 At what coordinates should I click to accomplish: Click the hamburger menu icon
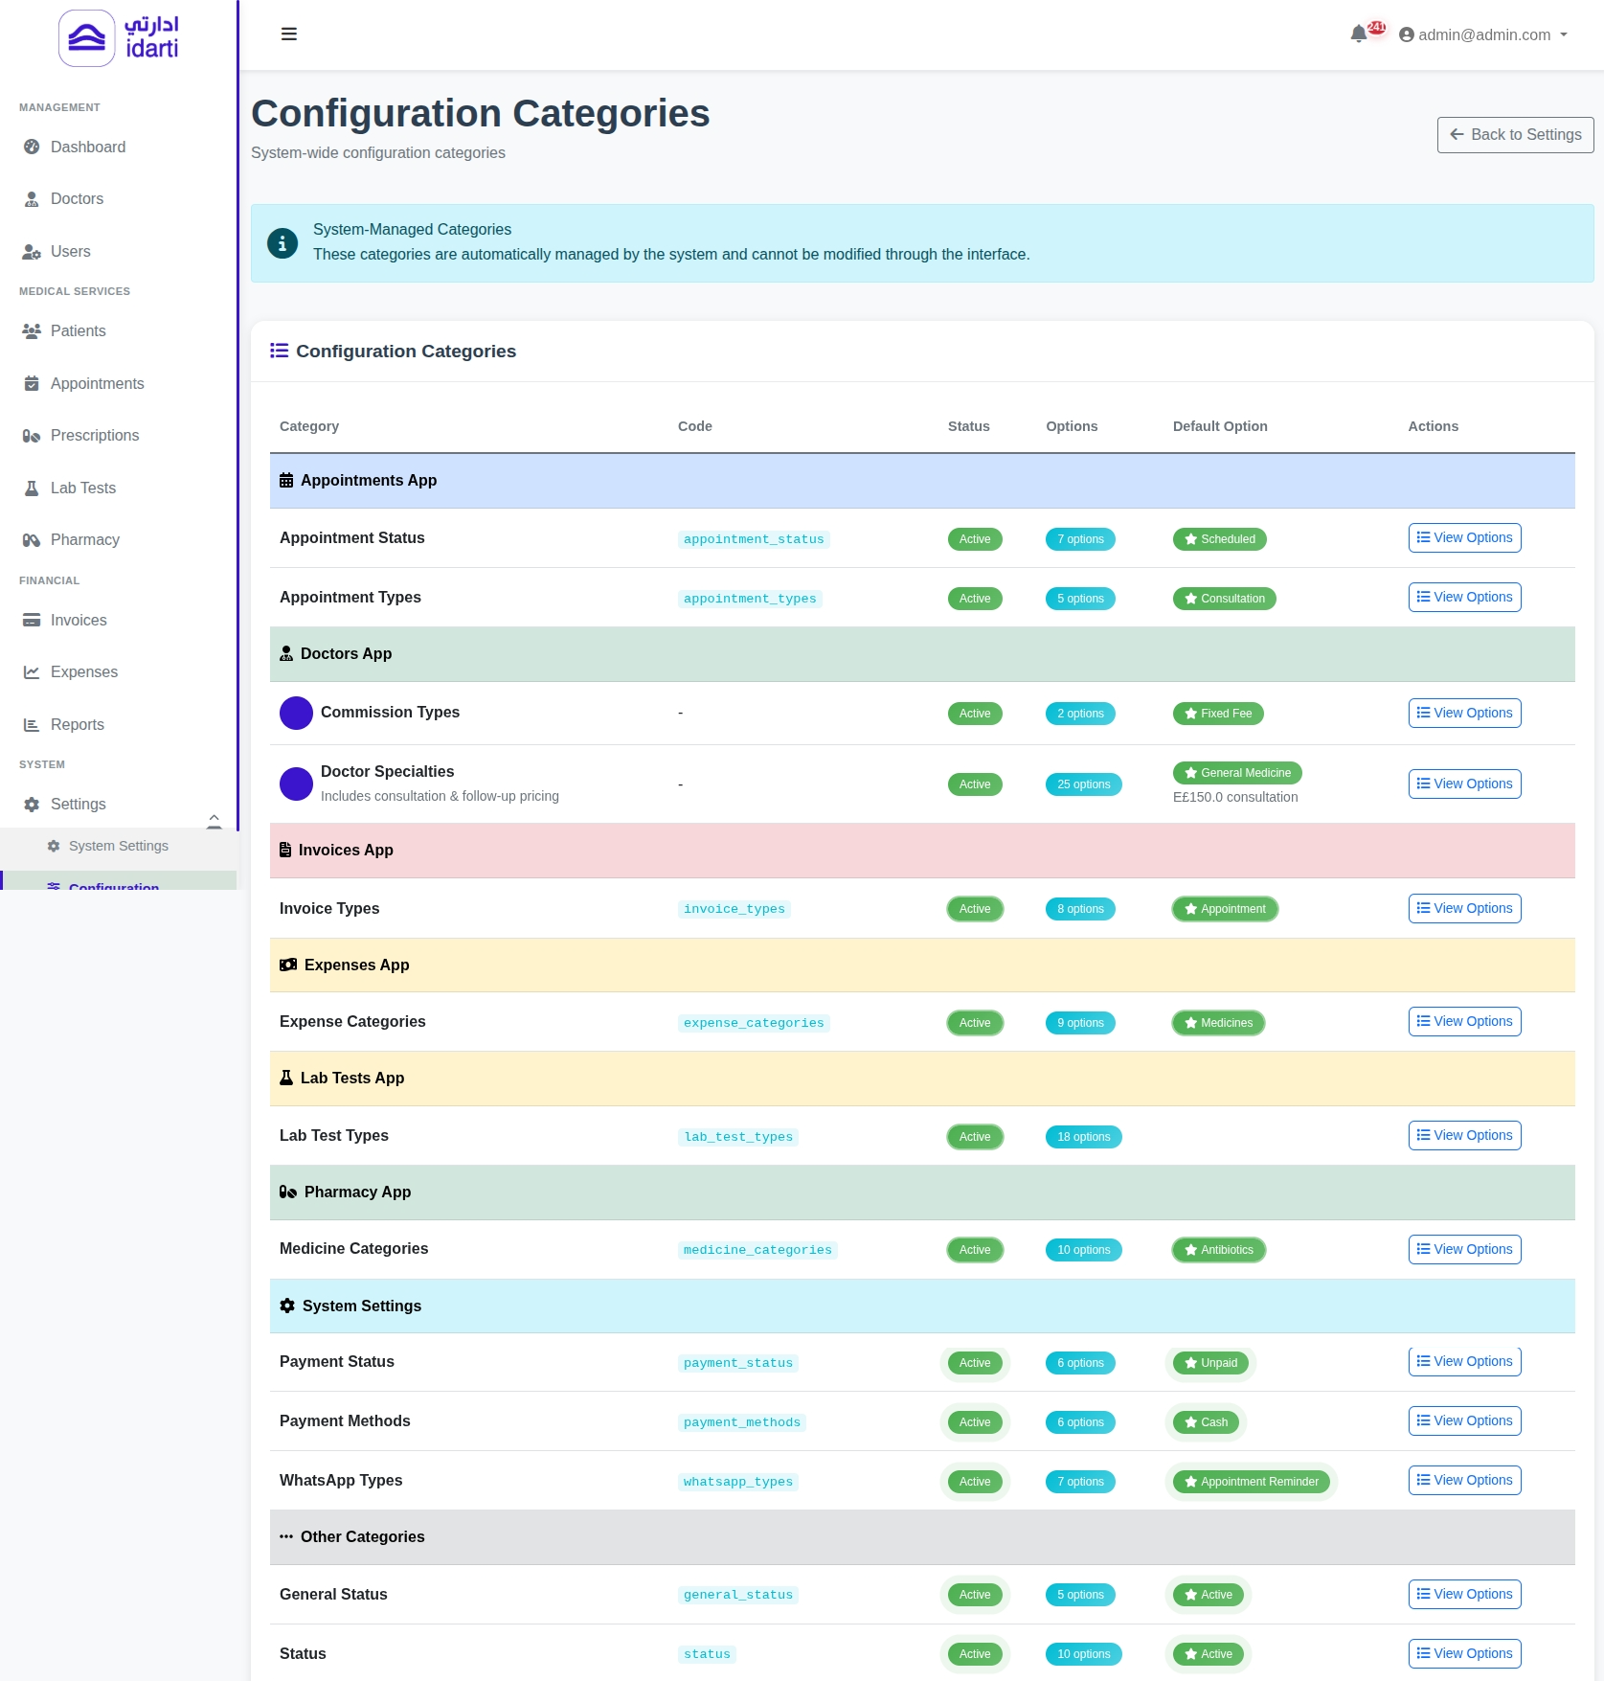pyautogui.click(x=288, y=34)
